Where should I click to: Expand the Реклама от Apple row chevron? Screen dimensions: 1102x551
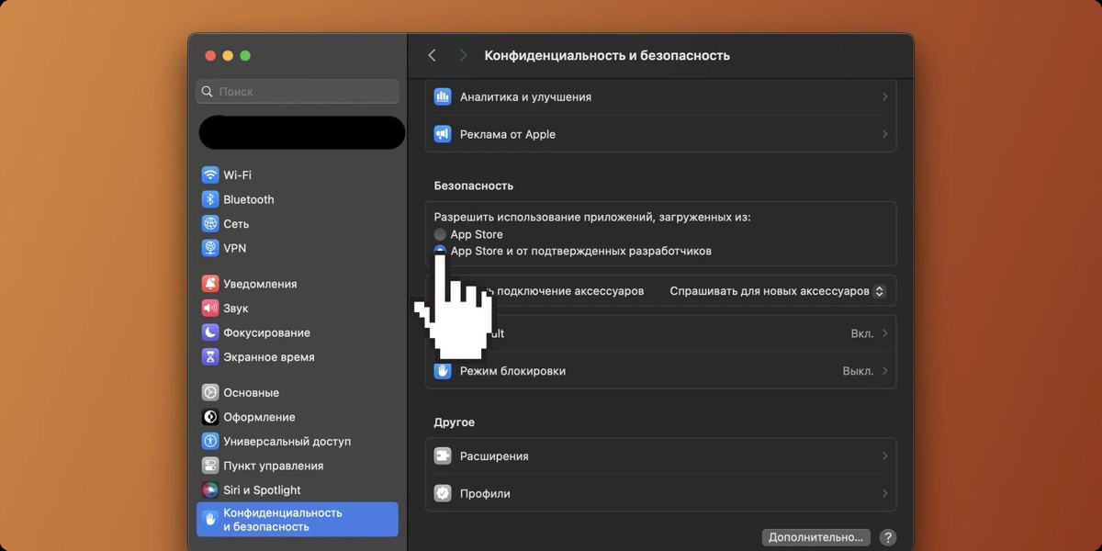pyautogui.click(x=884, y=134)
